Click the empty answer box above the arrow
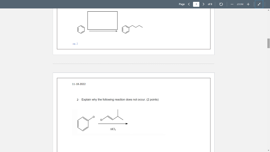 pyautogui.click(x=103, y=21)
